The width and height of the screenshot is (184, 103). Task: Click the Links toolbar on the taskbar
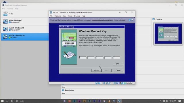tap(22, 101)
